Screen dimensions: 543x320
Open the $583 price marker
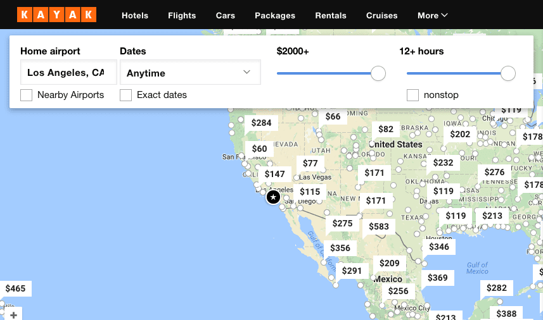[379, 226]
